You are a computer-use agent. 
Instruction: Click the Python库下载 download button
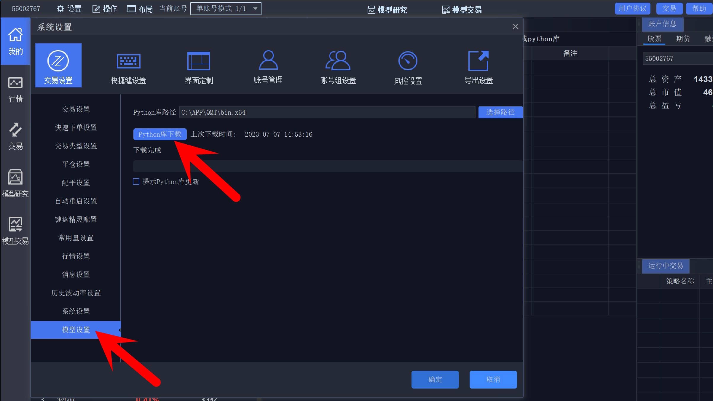pyautogui.click(x=160, y=134)
